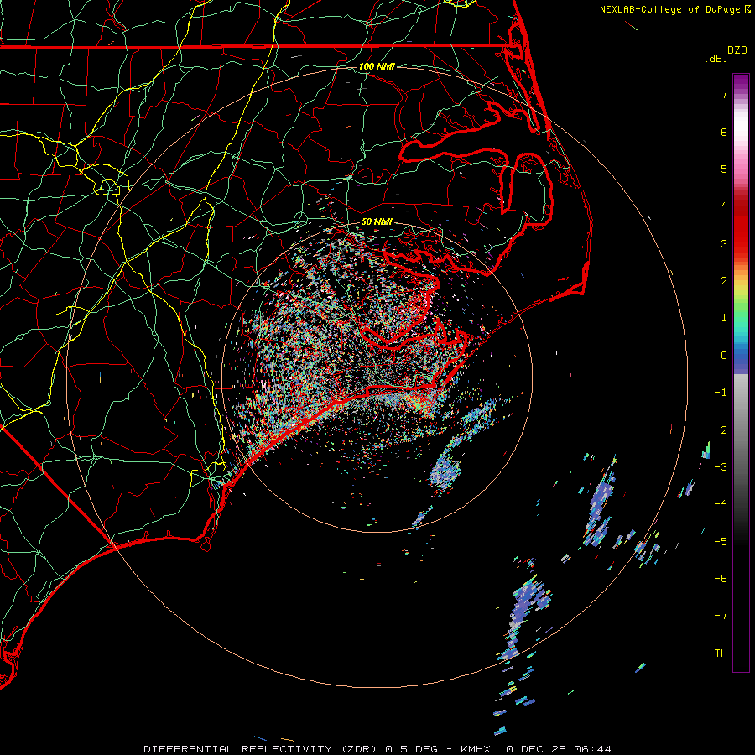Click the -2 value on the color scale
Image resolution: width=755 pixels, height=755 pixels.
click(721, 430)
